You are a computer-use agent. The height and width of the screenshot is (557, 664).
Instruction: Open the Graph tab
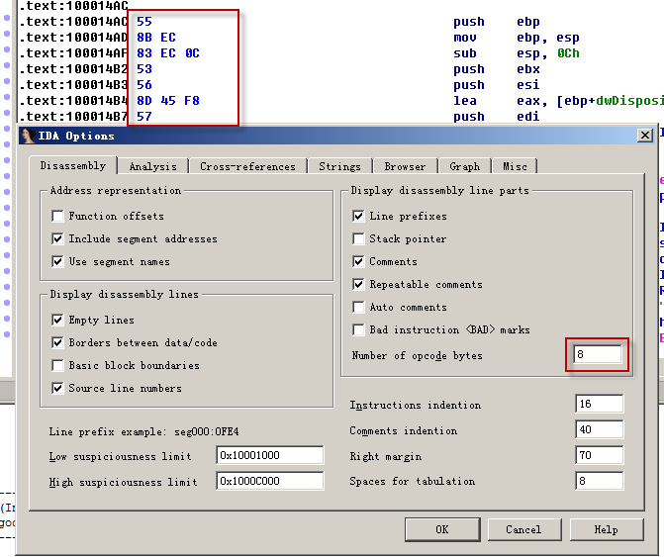[464, 166]
